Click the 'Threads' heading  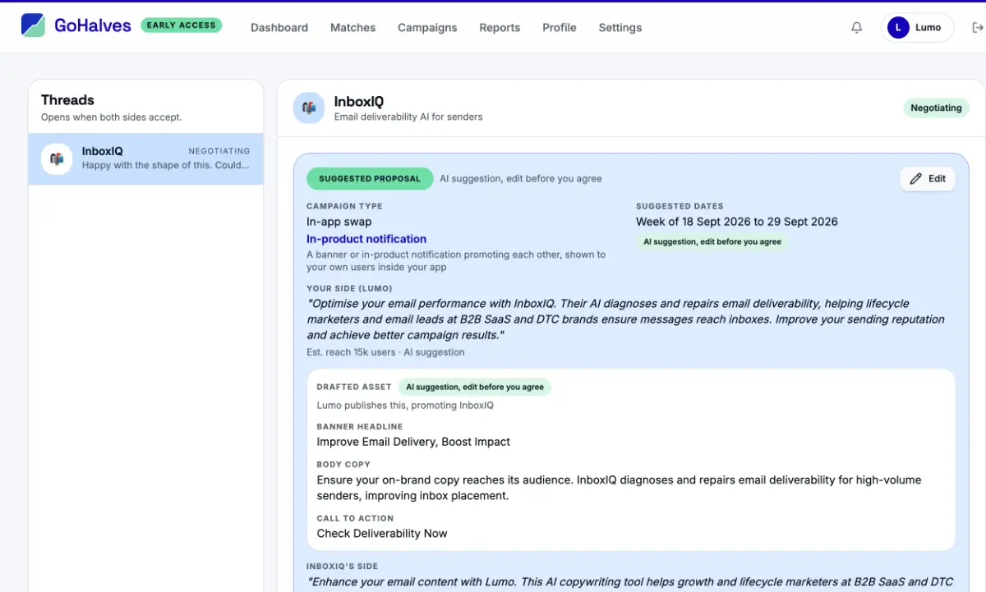67,100
